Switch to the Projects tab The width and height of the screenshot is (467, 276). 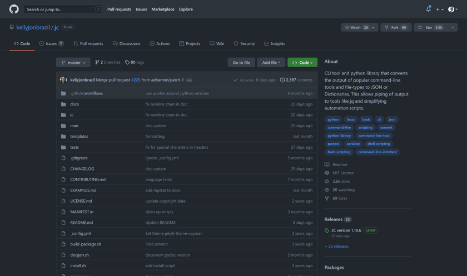click(190, 43)
